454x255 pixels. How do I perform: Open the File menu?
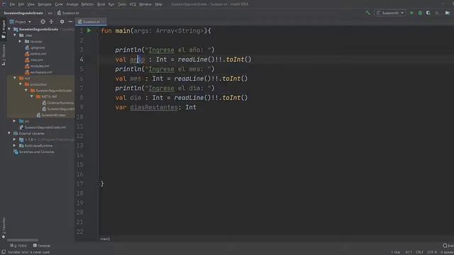click(12, 4)
